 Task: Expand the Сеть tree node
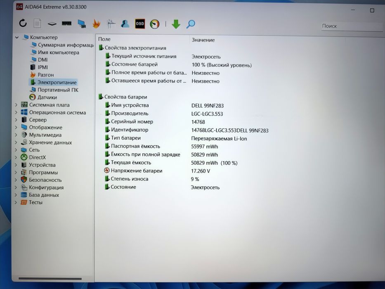[16, 150]
